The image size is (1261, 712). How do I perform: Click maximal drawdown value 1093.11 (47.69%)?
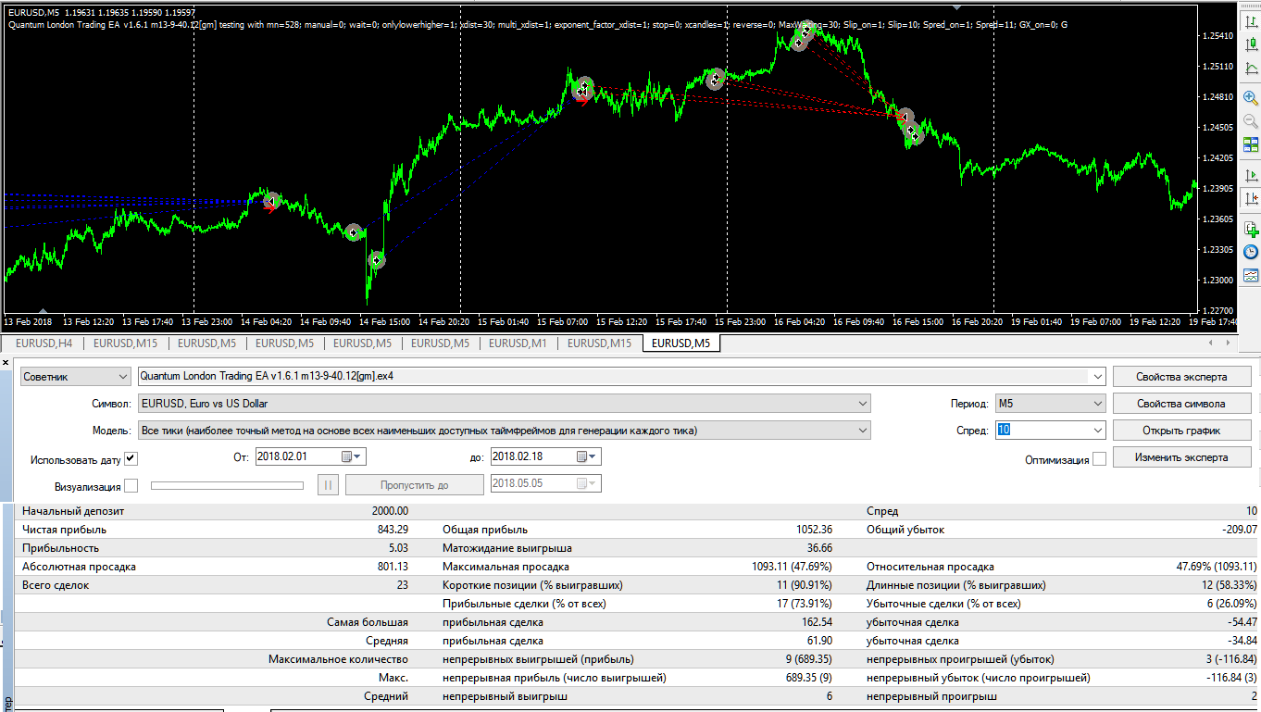[792, 567]
